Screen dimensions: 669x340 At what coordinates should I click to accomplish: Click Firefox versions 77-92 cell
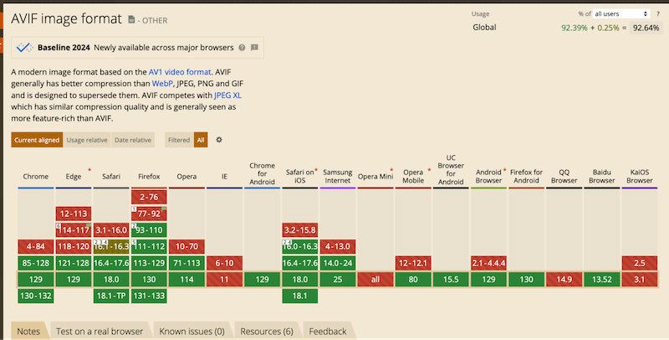pyautogui.click(x=149, y=214)
